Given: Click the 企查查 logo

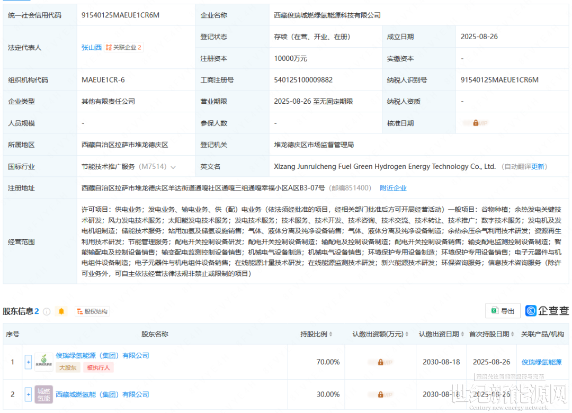Looking at the screenshot, I should coord(547,311).
